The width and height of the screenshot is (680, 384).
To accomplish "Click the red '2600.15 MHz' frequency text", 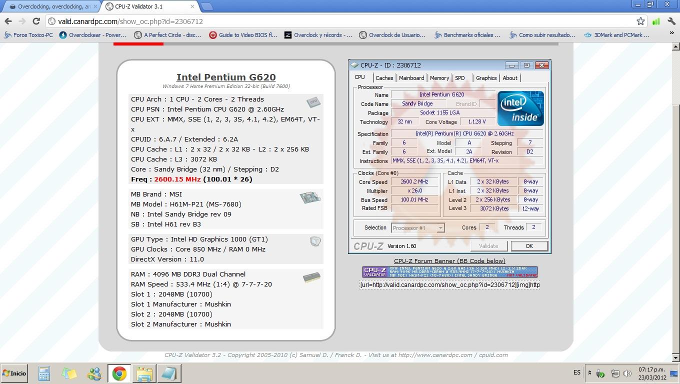I will coord(177,179).
